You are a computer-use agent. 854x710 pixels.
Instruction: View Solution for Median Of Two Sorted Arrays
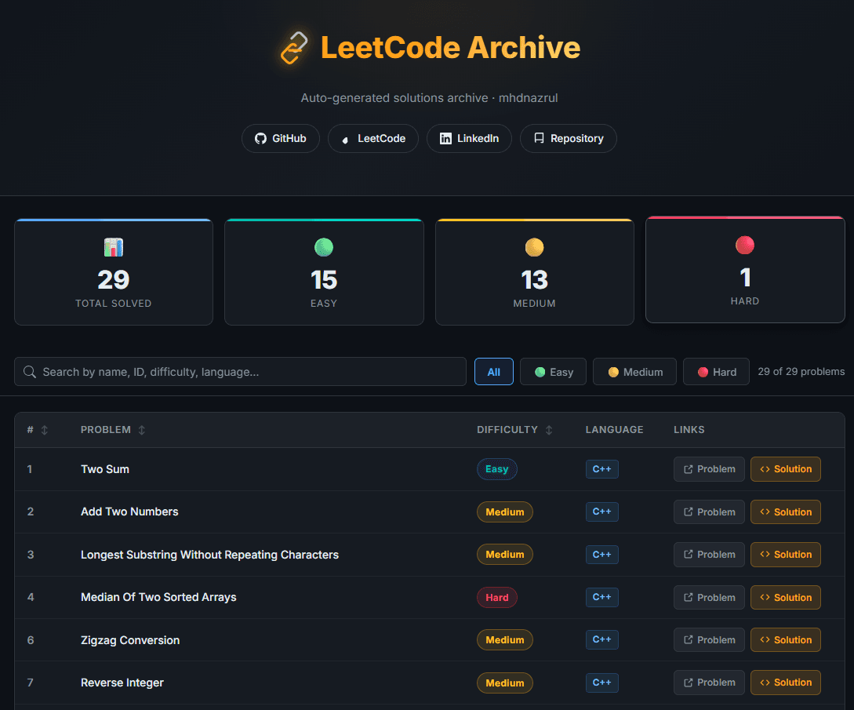(x=785, y=597)
